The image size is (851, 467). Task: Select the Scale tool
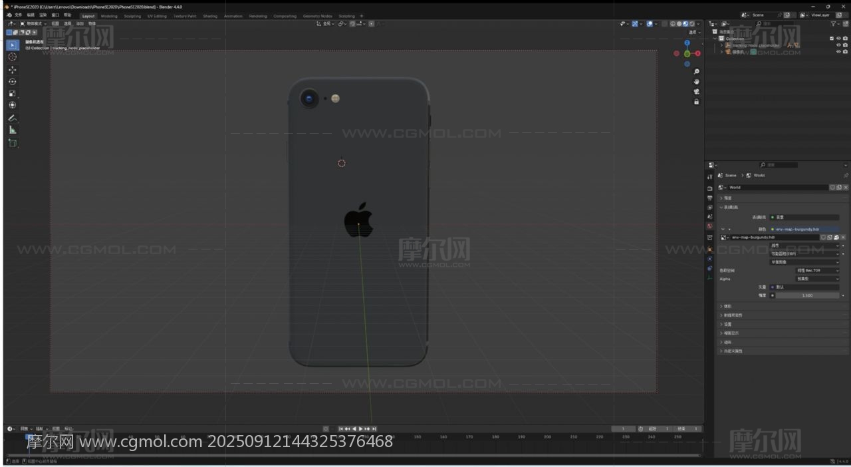[13, 94]
